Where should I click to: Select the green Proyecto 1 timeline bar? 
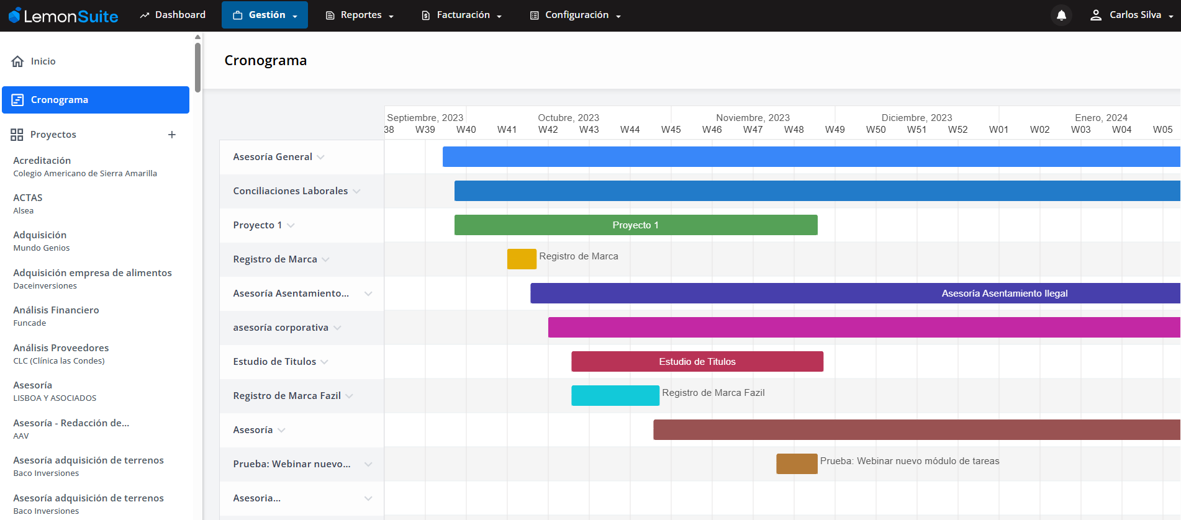pos(635,225)
